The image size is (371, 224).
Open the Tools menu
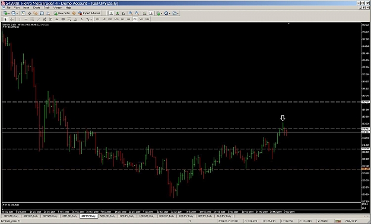[46, 8]
